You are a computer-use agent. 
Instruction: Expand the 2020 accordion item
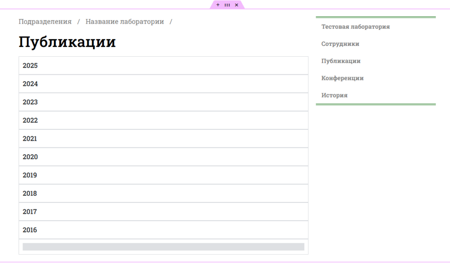pos(163,157)
